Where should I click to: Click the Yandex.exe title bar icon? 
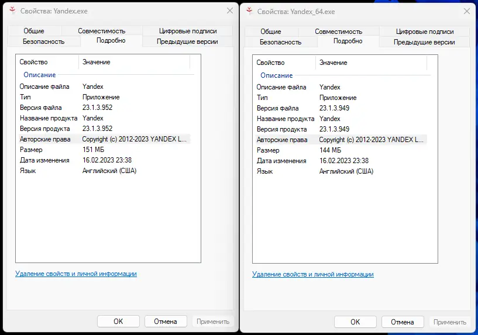(x=13, y=11)
